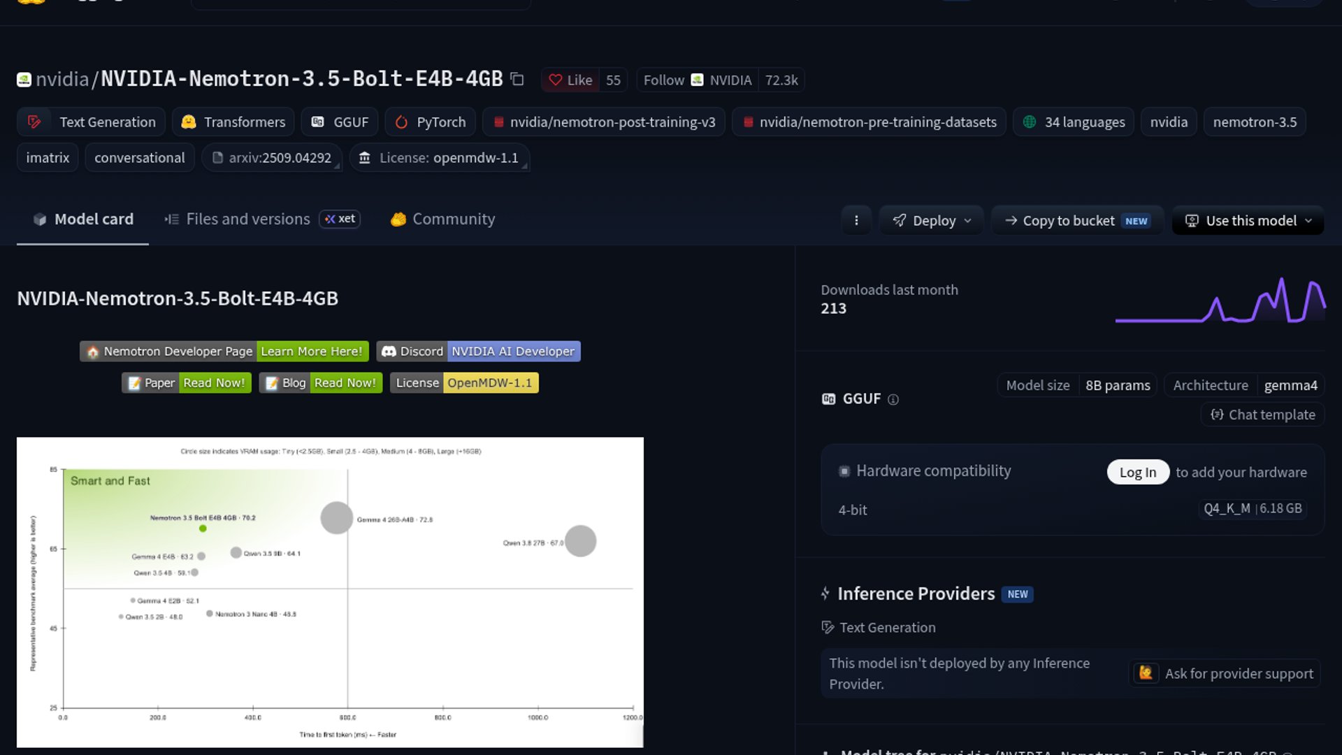The width and height of the screenshot is (1342, 755).
Task: Open nvidia/nemotron-post-training-v3 dataset tag
Action: [604, 122]
